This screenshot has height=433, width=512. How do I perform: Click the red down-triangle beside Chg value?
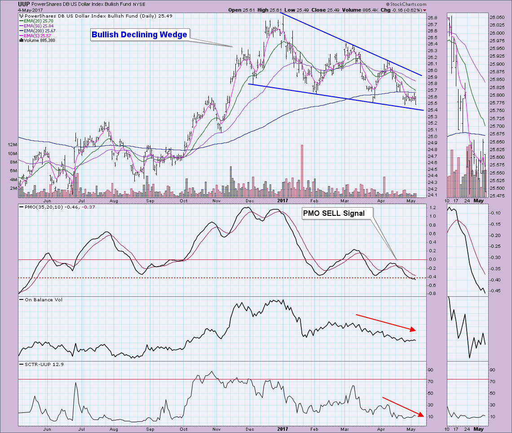425,10
